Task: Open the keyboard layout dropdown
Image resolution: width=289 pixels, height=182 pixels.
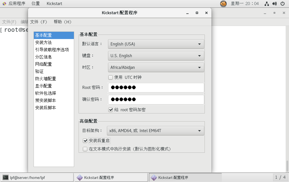Action: 156,56
